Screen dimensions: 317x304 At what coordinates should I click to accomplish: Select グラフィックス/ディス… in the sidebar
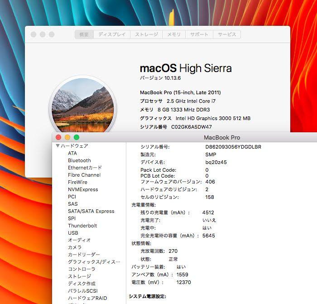coord(94,262)
